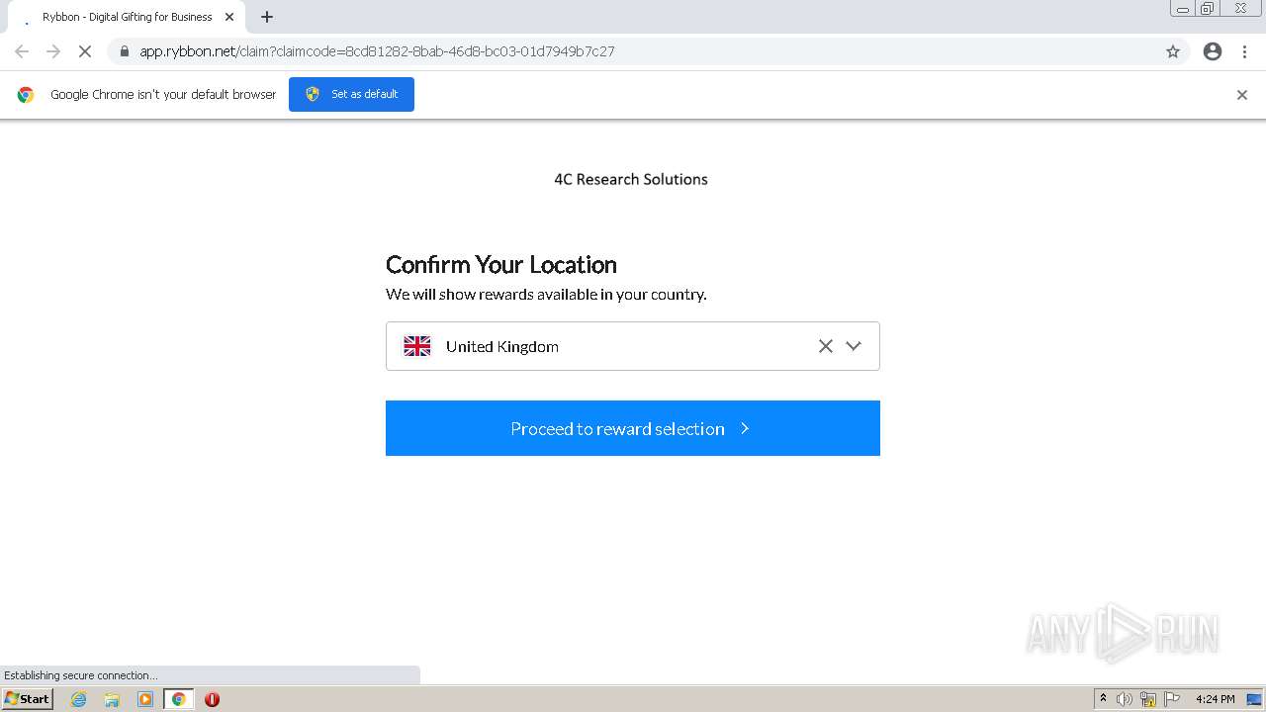Click the Confirm Your Location heading

[x=501, y=264]
